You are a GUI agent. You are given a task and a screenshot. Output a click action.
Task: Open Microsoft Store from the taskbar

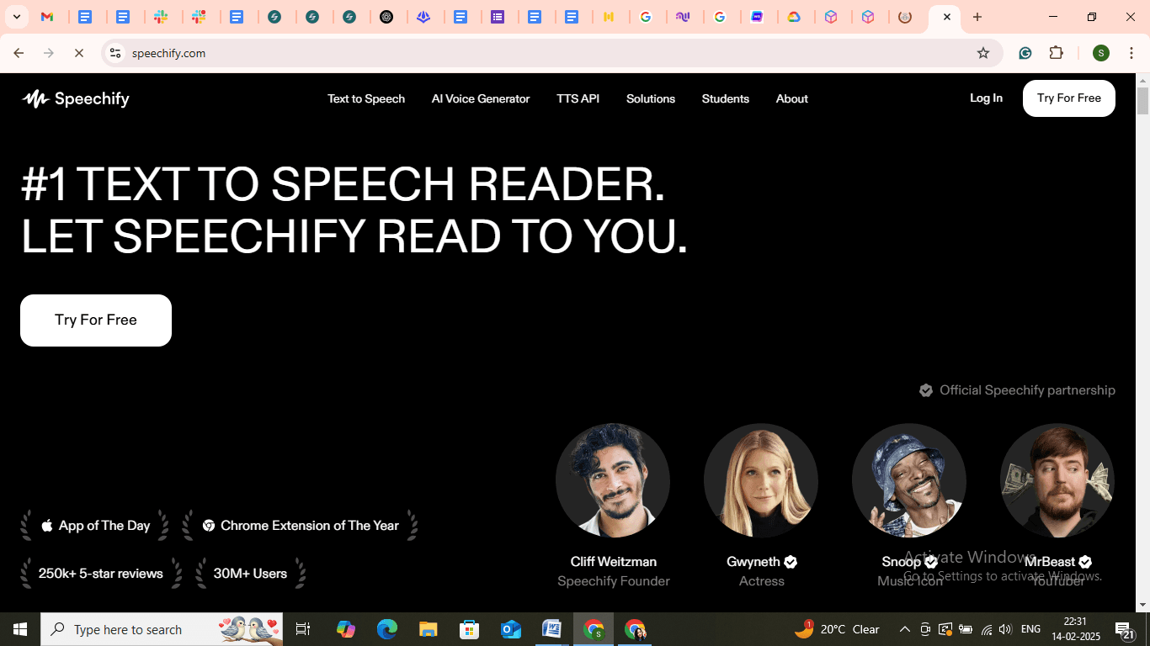470,629
